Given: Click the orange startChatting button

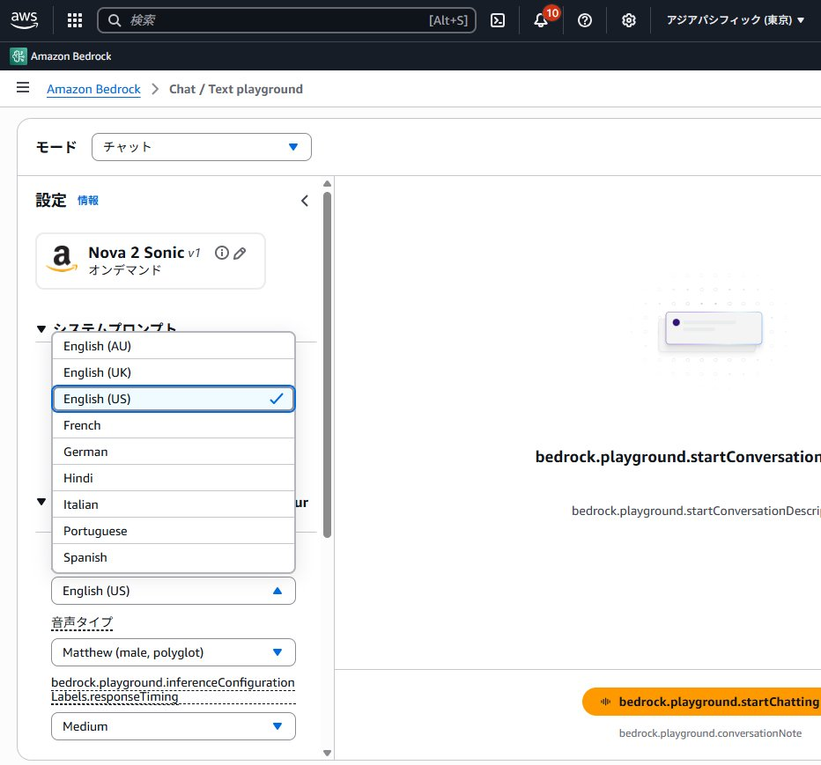Looking at the screenshot, I should (701, 702).
